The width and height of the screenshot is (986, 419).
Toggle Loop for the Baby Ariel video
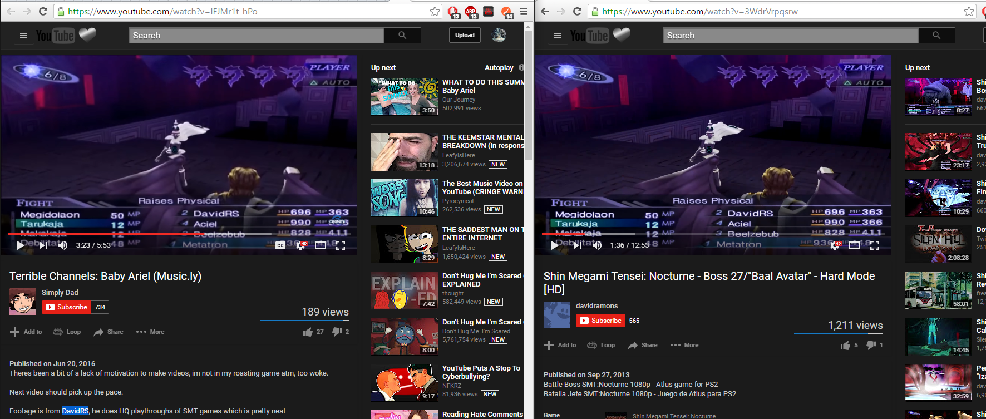[67, 332]
